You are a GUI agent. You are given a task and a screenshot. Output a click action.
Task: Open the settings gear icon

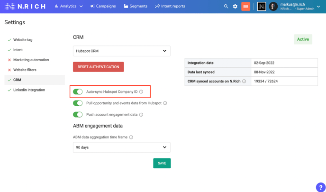tap(235, 6)
